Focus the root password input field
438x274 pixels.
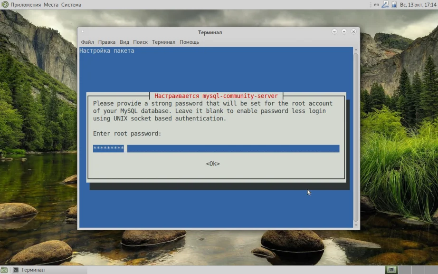(216, 148)
